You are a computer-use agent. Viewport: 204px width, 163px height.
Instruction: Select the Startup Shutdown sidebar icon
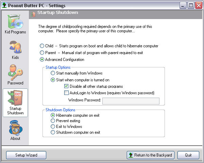(x=15, y=103)
